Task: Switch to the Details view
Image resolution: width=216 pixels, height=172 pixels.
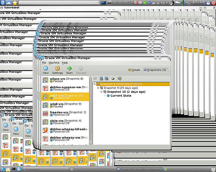Action: point(134,70)
